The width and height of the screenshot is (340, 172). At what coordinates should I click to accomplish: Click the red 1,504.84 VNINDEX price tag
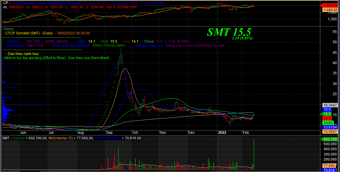(x=330, y=5)
